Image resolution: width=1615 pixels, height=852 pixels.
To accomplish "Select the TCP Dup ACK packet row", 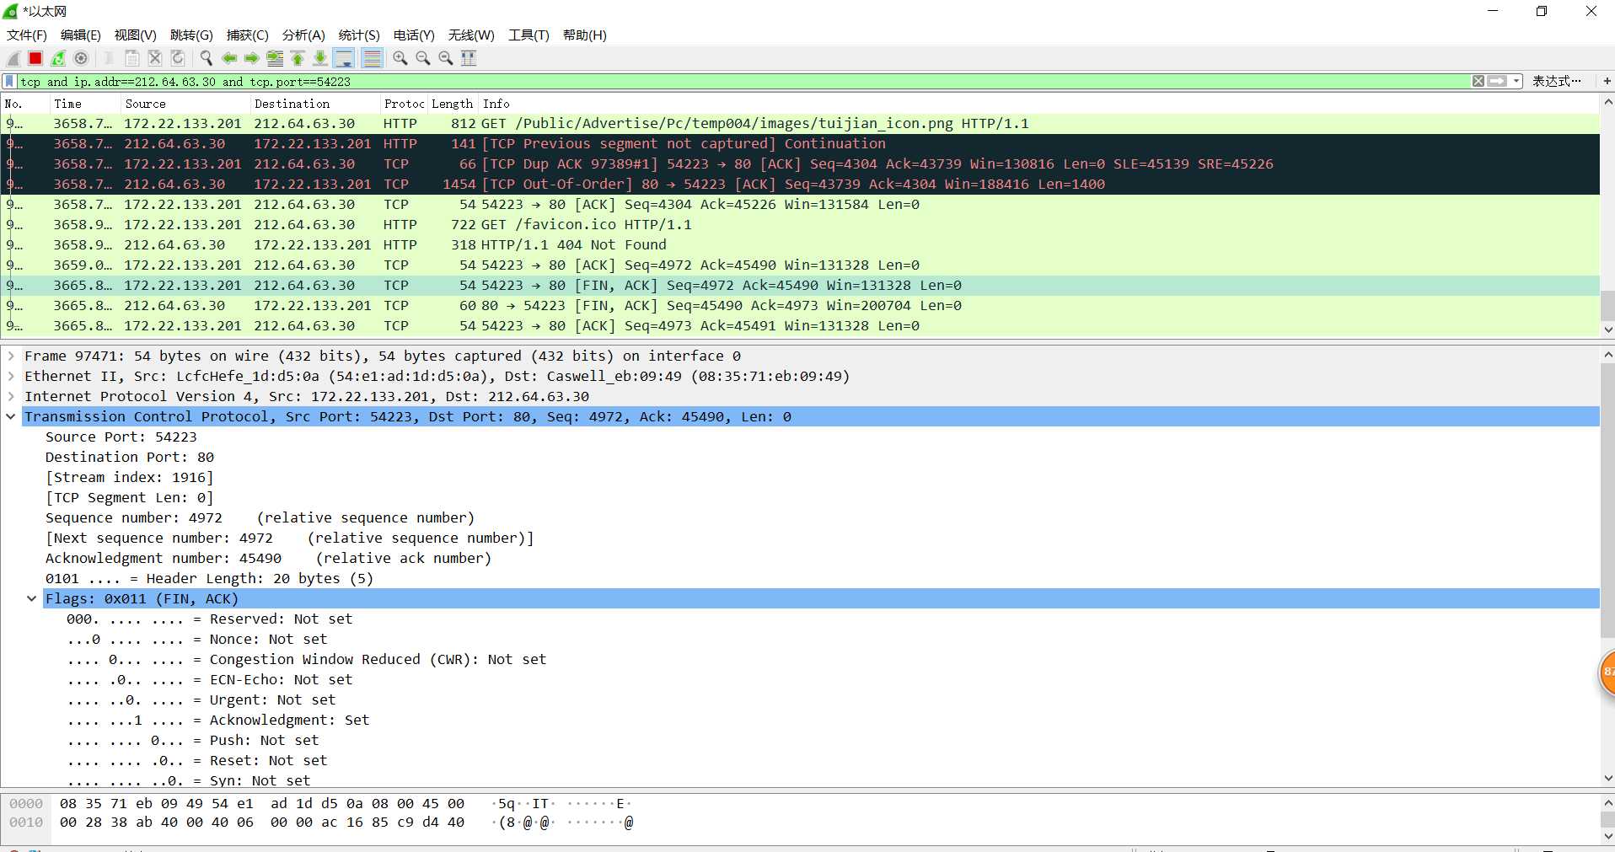I will click(800, 163).
